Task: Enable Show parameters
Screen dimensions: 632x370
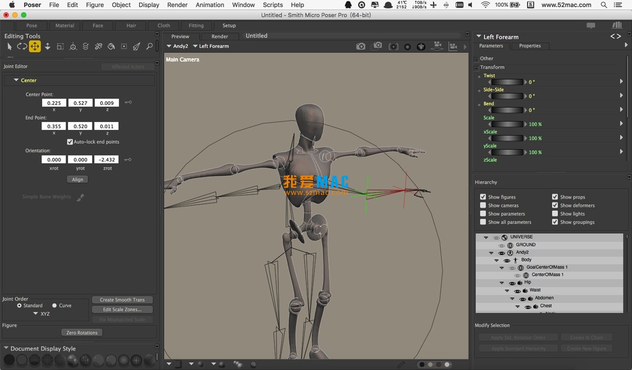Action: click(x=483, y=213)
